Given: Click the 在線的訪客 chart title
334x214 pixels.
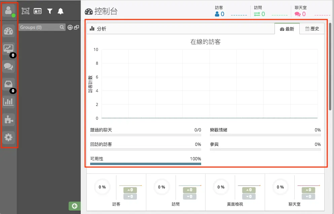Looking at the screenshot, I should (205, 42).
